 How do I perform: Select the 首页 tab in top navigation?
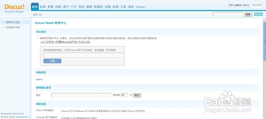(35, 7)
